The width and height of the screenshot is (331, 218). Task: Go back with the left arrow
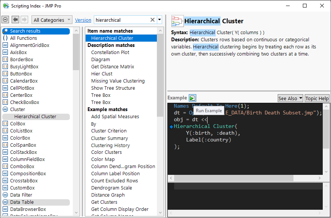pos(15,20)
